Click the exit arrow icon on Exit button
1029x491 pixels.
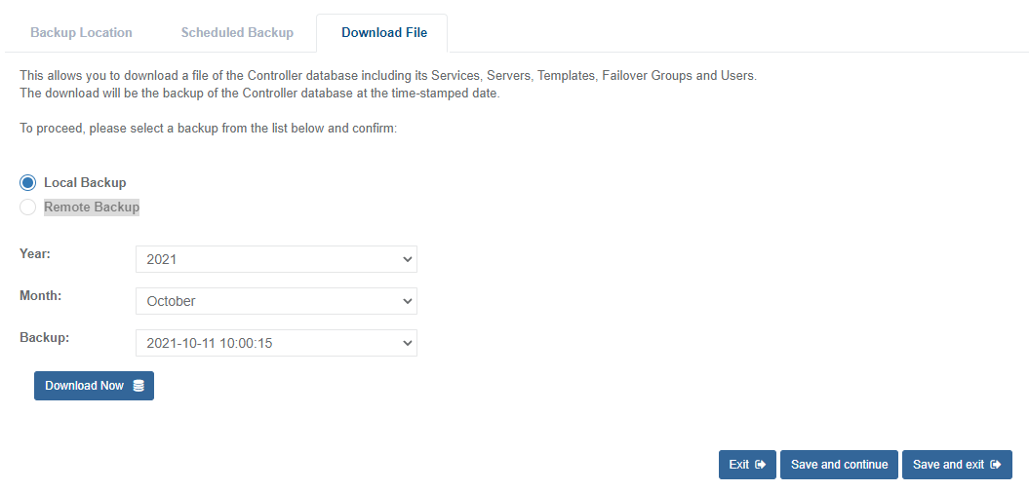760,465
